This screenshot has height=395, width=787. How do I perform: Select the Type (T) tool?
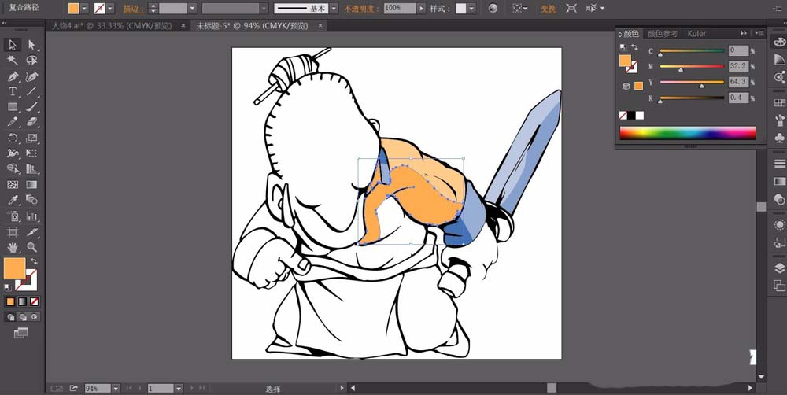point(13,91)
